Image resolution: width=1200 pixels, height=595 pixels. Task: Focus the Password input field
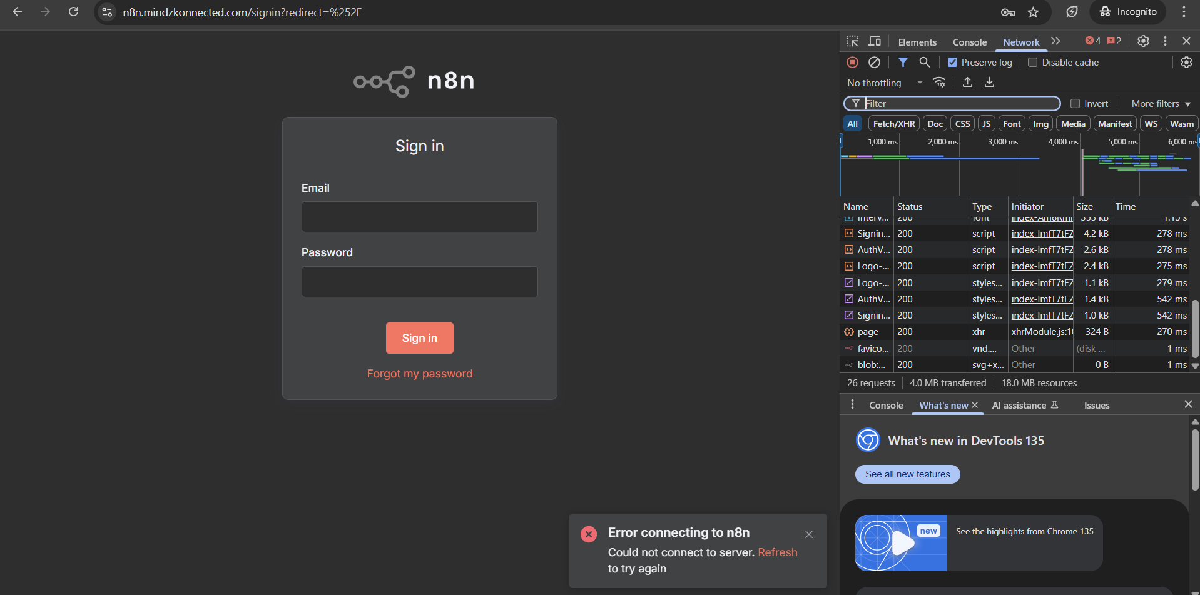420,282
